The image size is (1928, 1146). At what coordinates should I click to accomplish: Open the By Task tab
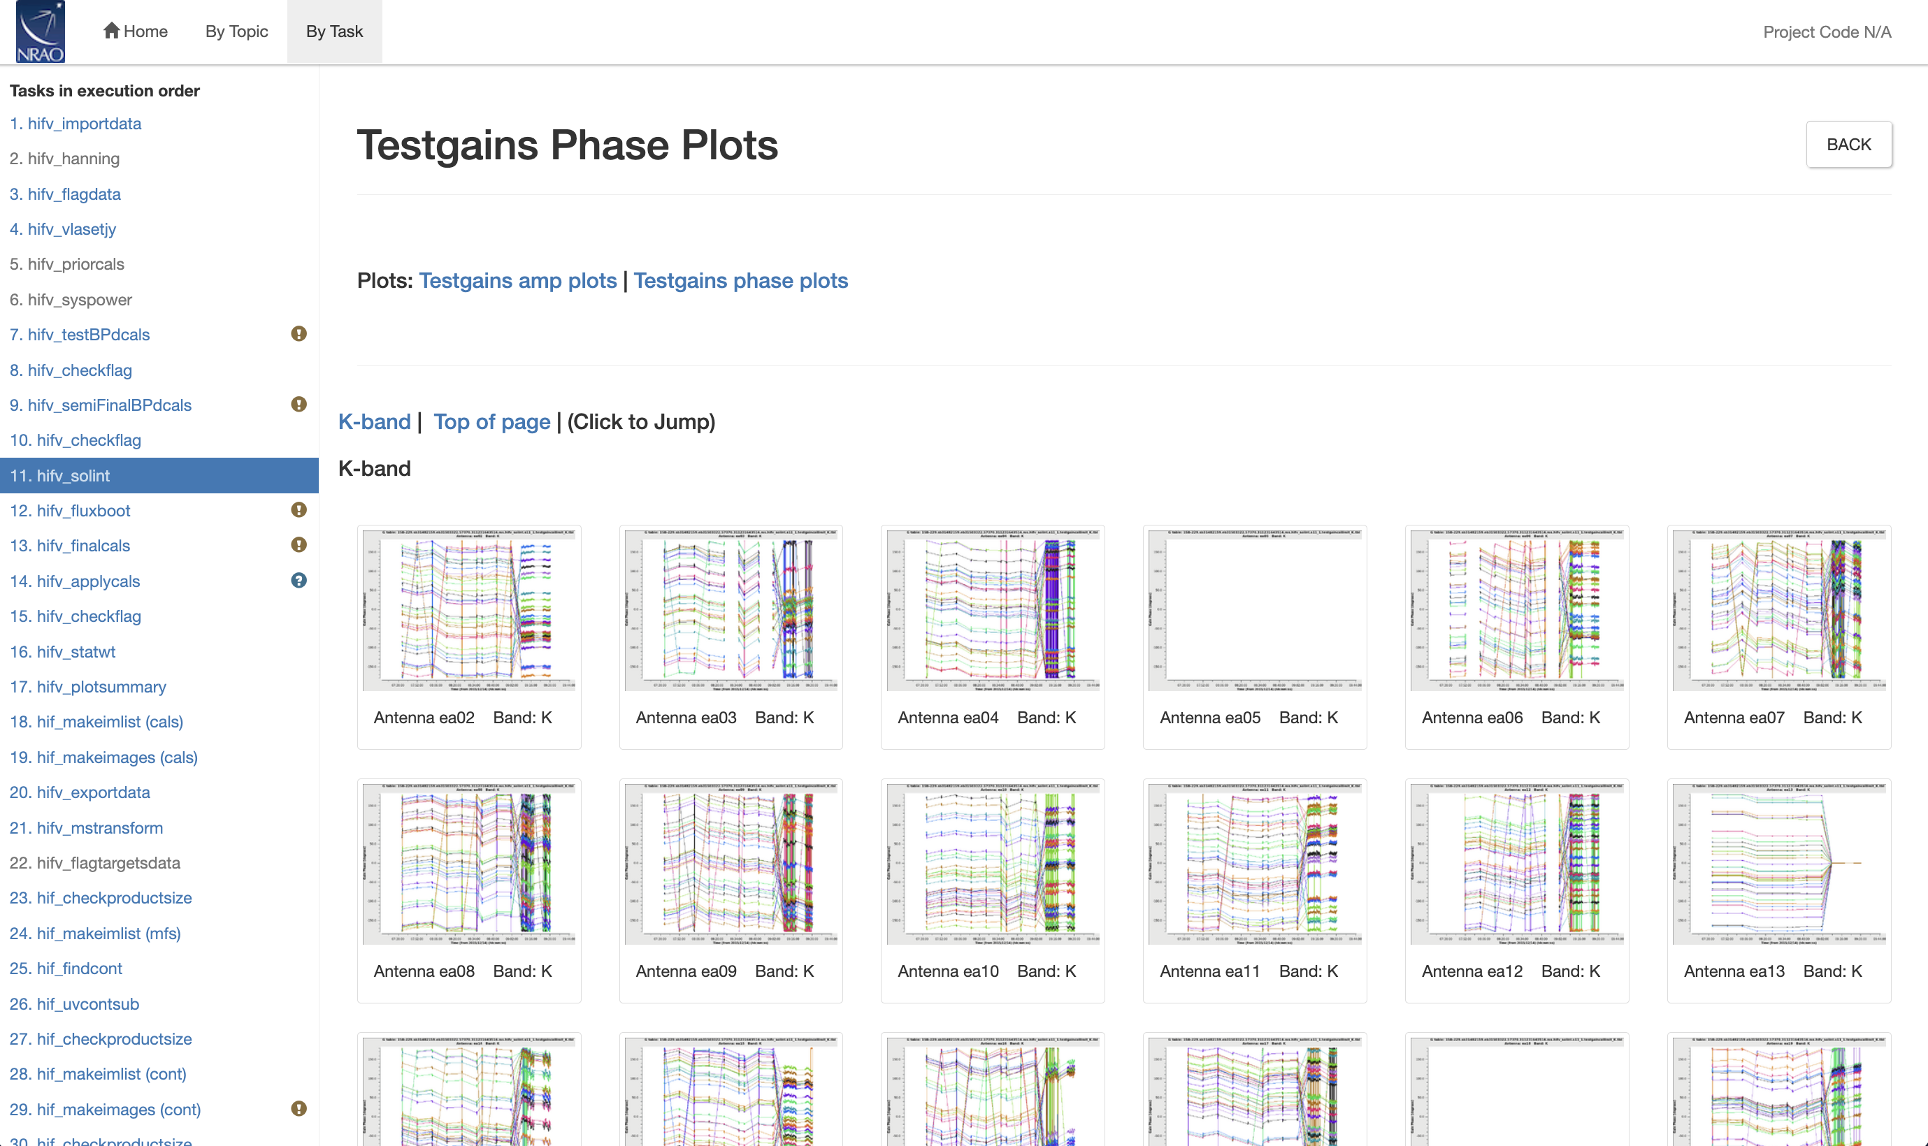[334, 31]
